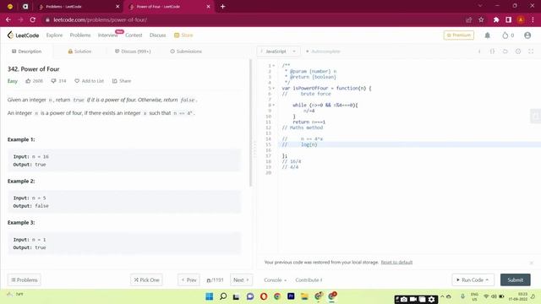Open JavaScript language dropdown
541x304 pixels.
tap(278, 52)
